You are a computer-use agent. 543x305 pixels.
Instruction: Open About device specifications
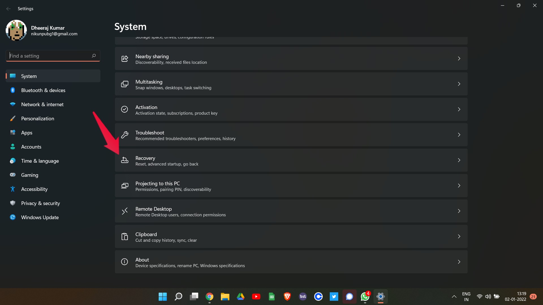click(x=291, y=262)
